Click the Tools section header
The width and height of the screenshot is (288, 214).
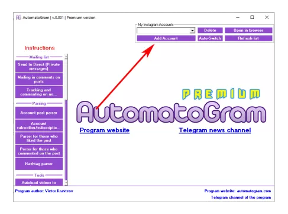pos(39,175)
